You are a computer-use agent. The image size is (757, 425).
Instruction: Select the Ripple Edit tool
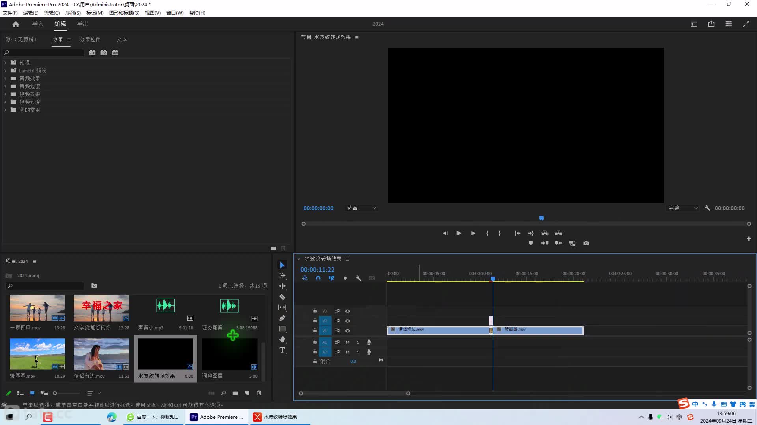[x=282, y=286]
